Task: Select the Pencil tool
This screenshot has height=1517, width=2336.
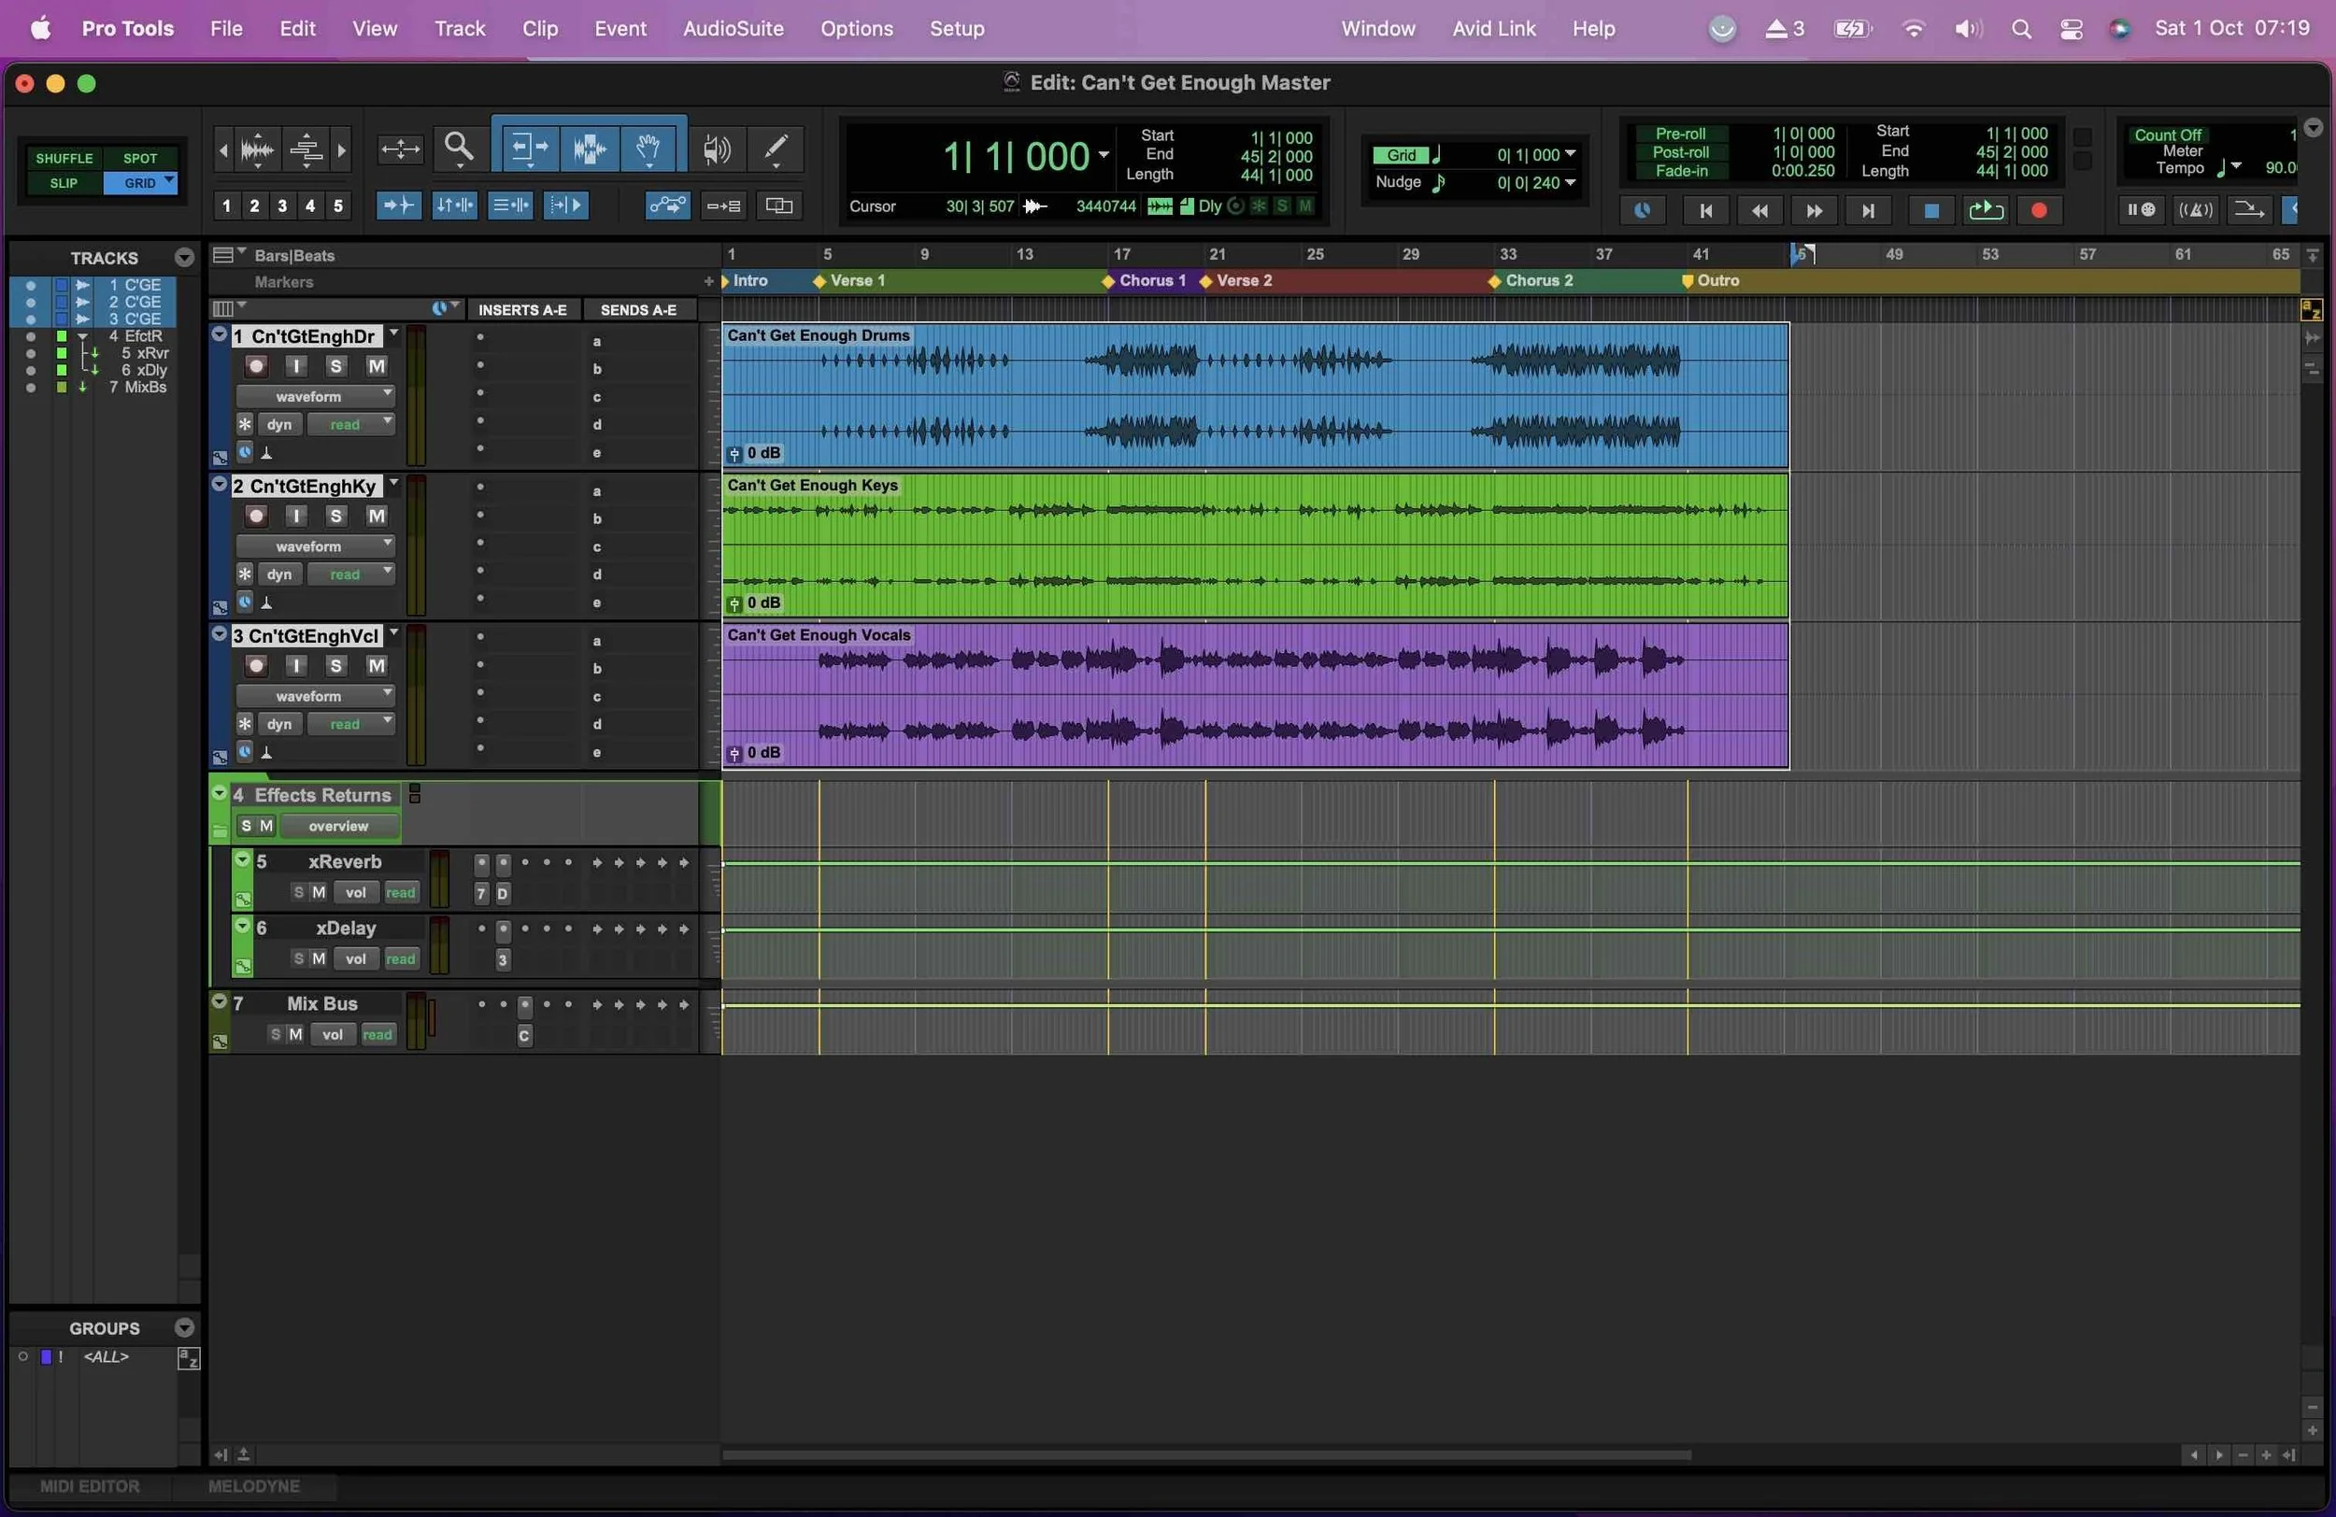Action: tap(776, 149)
